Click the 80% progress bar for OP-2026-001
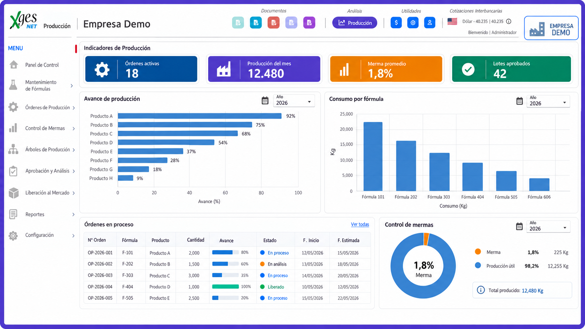The width and height of the screenshot is (585, 329). click(225, 252)
